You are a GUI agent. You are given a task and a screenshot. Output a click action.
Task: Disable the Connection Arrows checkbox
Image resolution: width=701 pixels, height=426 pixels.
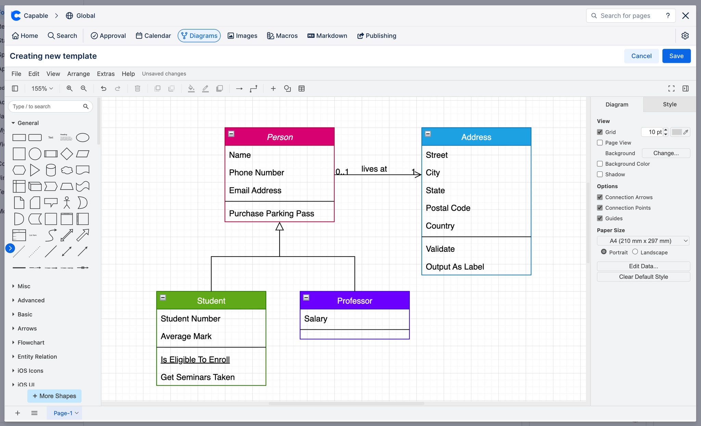click(600, 197)
